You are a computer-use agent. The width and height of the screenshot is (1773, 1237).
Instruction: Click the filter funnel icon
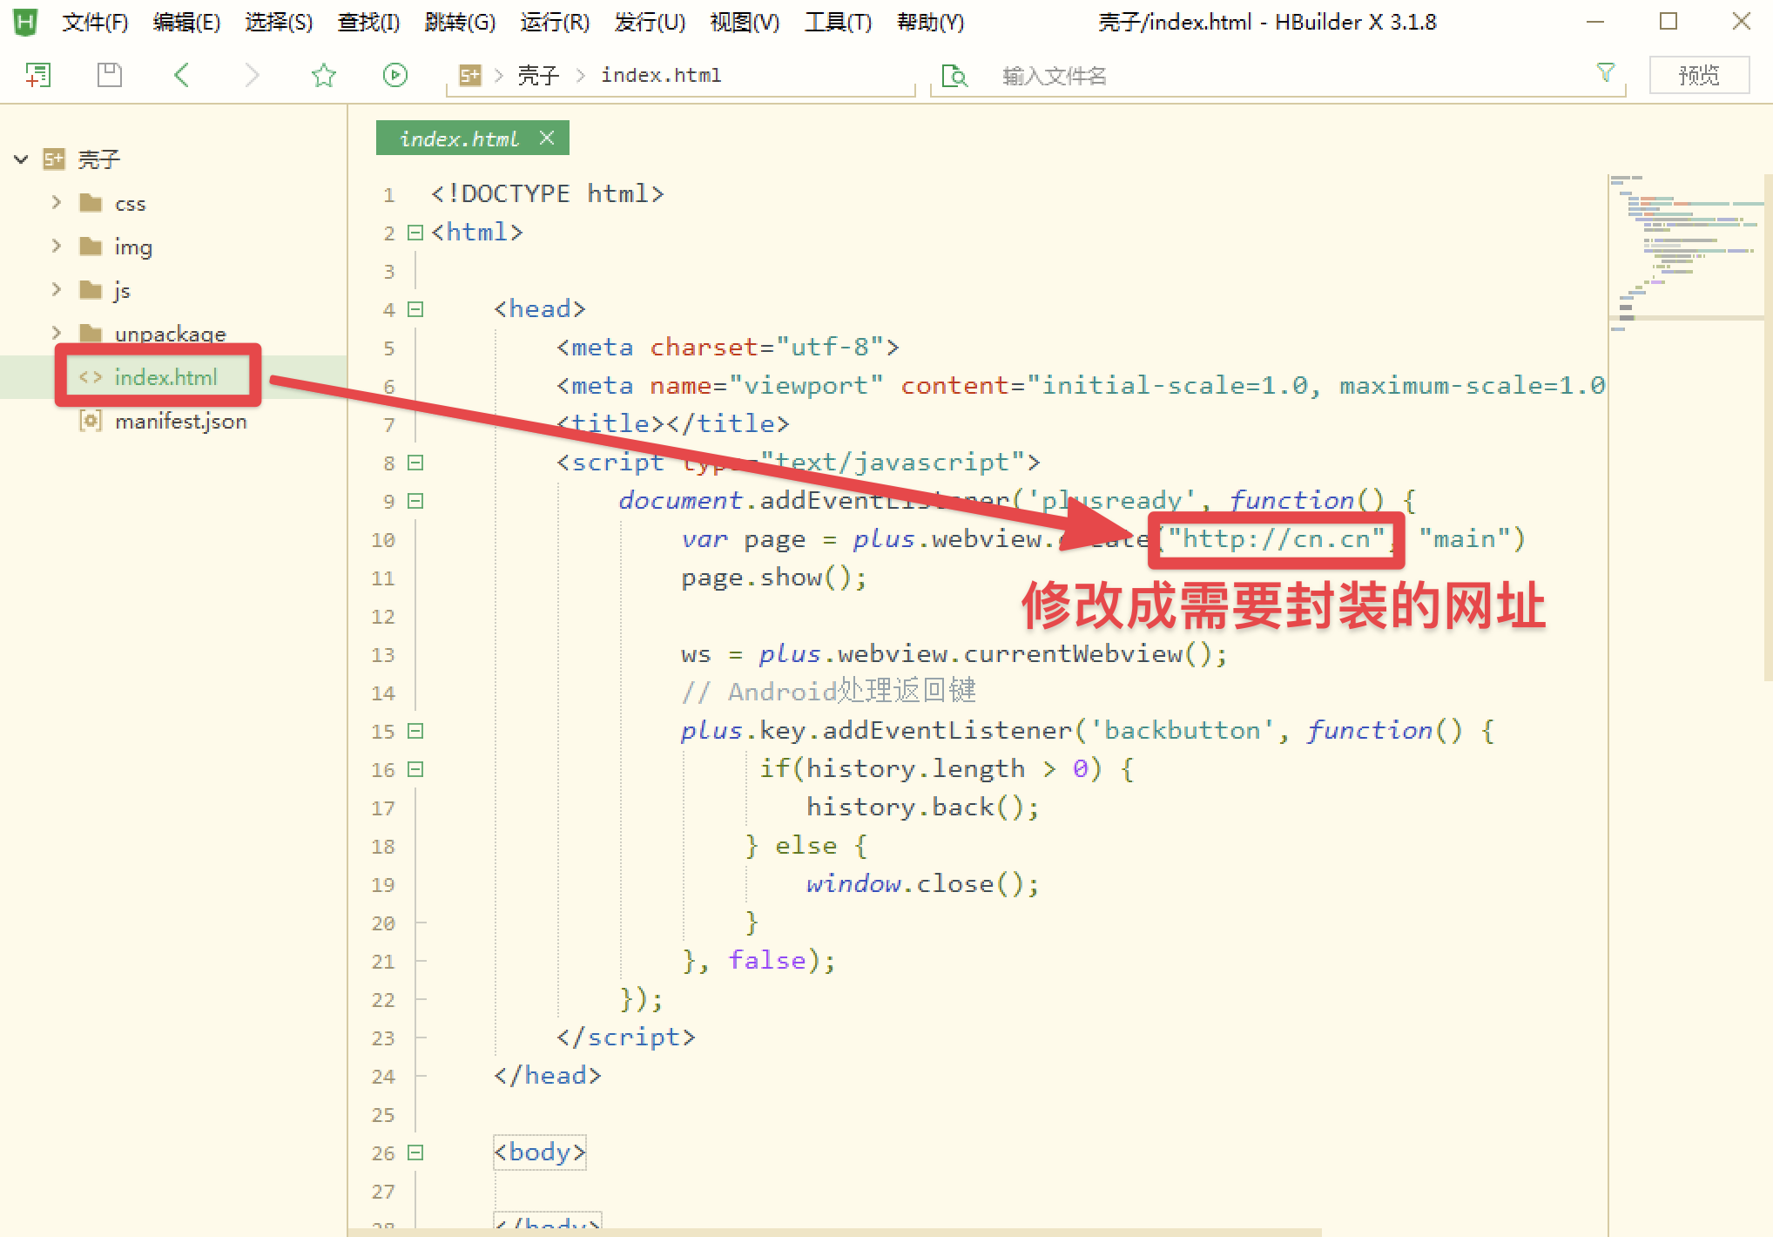tap(1605, 73)
